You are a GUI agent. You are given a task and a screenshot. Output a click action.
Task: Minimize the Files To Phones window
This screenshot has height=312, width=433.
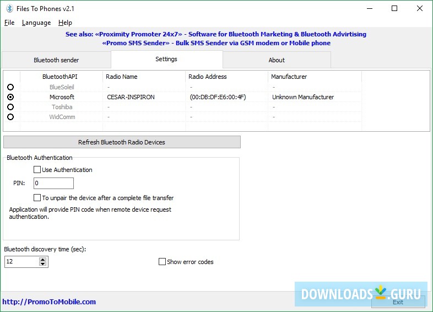tap(370, 9)
